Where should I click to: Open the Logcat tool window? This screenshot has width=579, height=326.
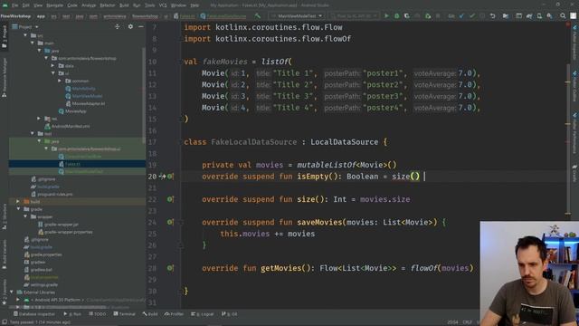[x=202, y=314]
